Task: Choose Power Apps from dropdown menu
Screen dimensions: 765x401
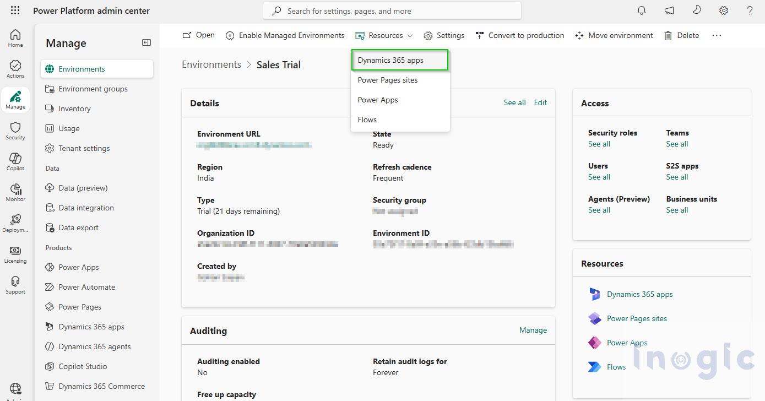Action: tap(400, 100)
